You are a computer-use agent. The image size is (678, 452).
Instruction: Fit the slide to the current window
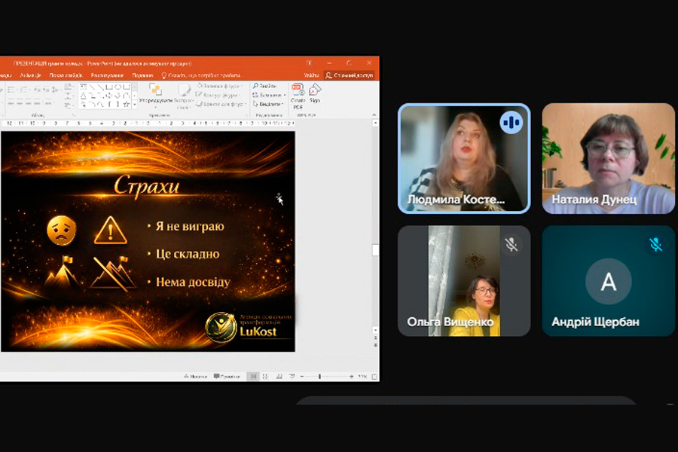(375, 377)
